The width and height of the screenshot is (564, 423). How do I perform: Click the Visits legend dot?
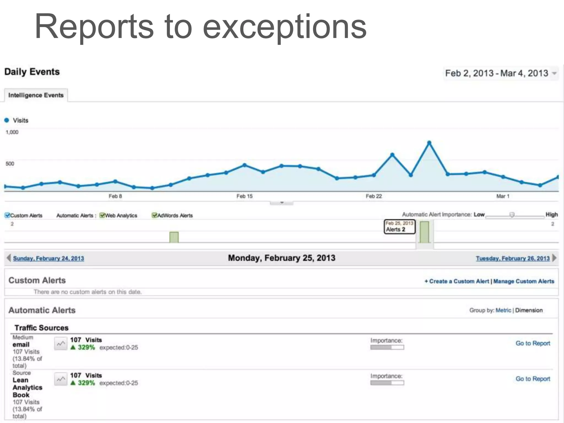[7, 120]
